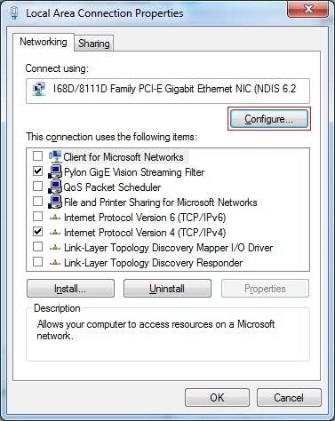The image size is (335, 421).
Task: Select the QoS Packet Scheduler row text
Action: point(112,187)
